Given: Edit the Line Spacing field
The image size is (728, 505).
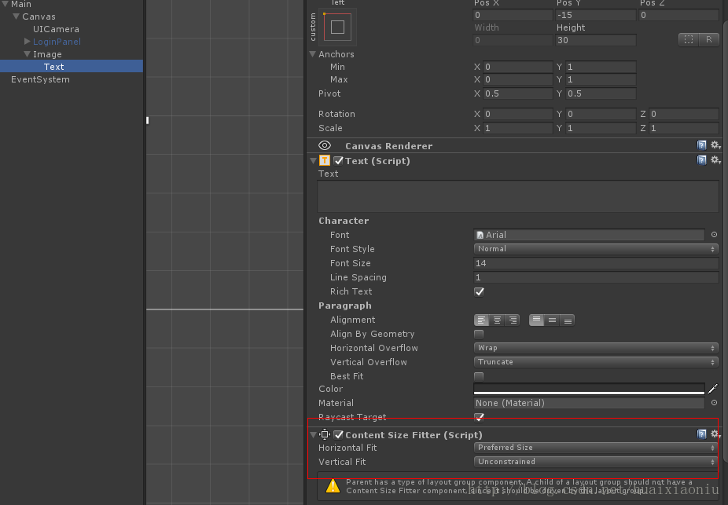Looking at the screenshot, I should pyautogui.click(x=596, y=277).
